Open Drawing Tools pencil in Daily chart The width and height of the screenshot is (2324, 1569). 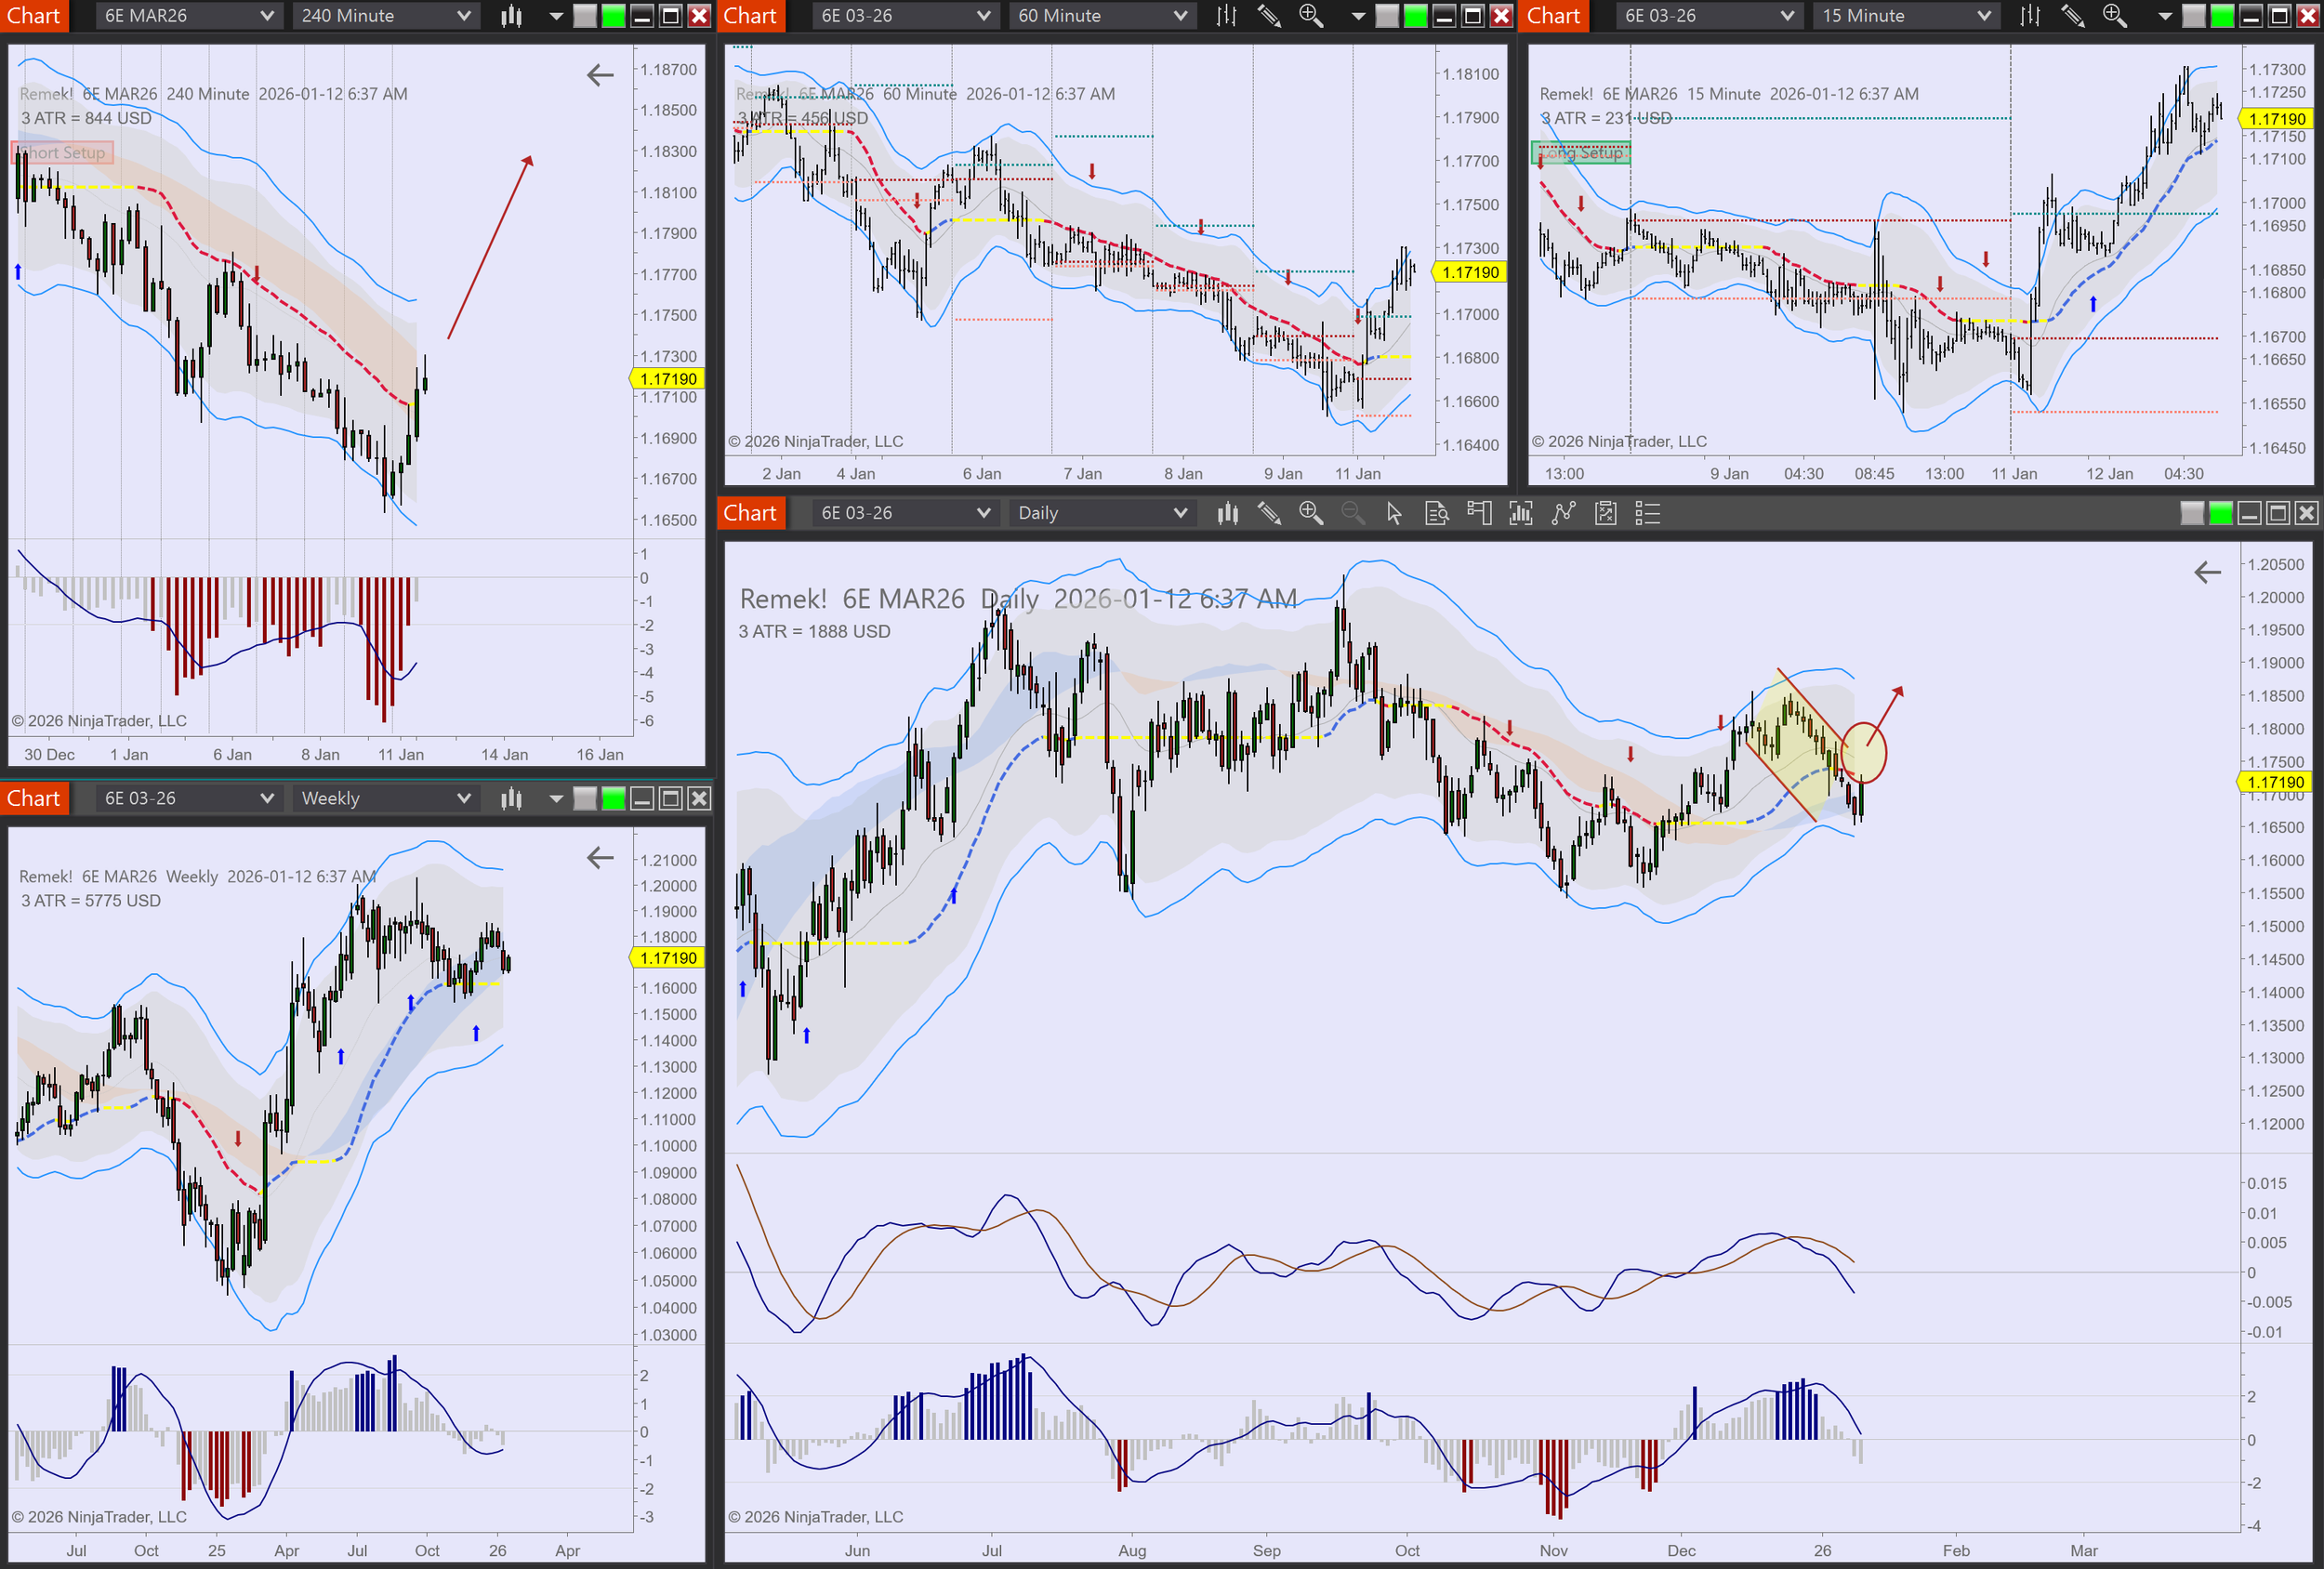pyautogui.click(x=1268, y=513)
